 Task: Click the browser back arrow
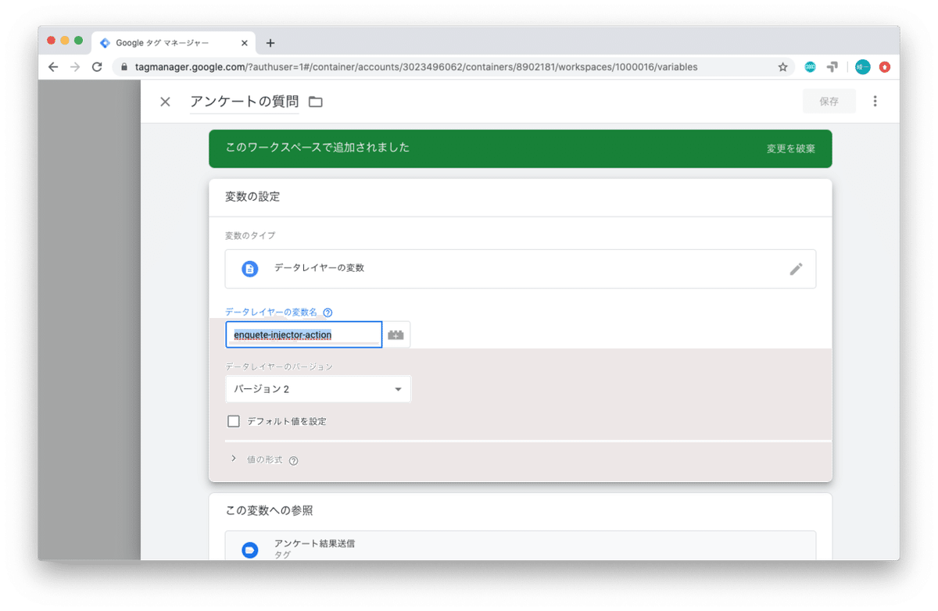pyautogui.click(x=53, y=67)
